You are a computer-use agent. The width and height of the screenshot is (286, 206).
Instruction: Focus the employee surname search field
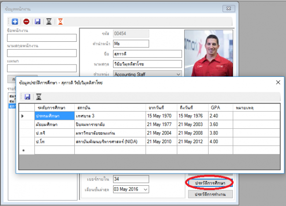click(42, 53)
